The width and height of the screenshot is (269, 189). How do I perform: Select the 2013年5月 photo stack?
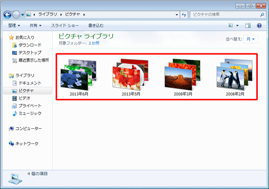pos(131,77)
